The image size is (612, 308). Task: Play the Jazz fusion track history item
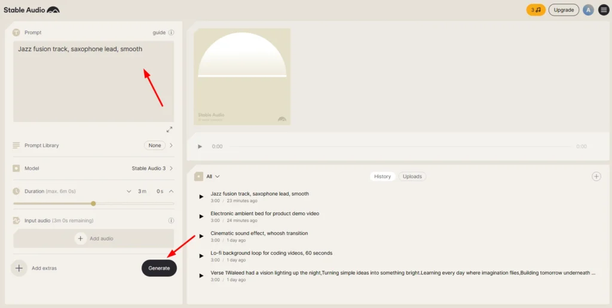tap(201, 197)
